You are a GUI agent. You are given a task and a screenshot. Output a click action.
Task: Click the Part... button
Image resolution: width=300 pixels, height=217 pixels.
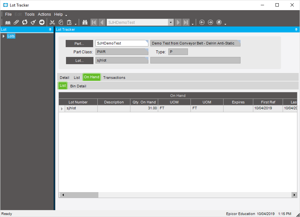pyautogui.click(x=79, y=44)
